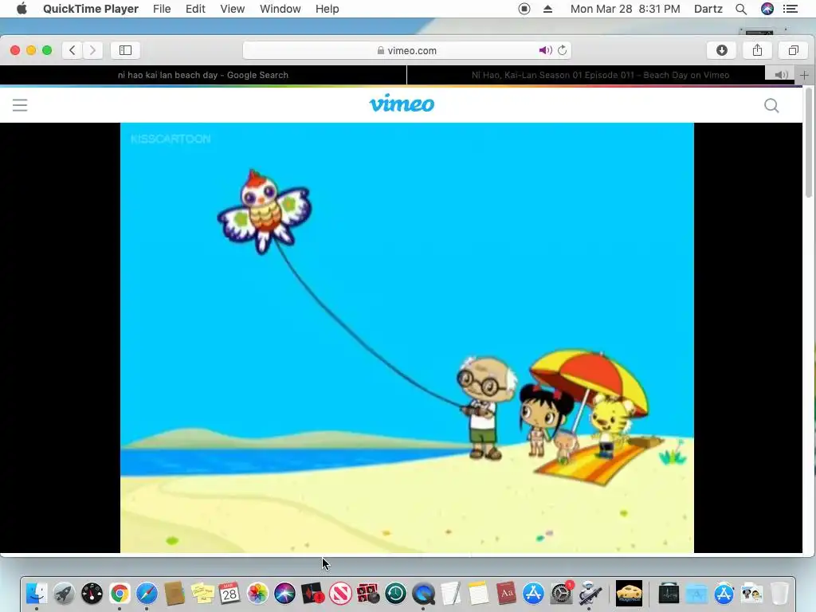Screen dimensions: 816x612
Task: Open Stickies from the Dock
Action: [202, 593]
